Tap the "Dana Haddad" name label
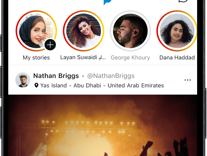This screenshot has width=207, height=156. [x=177, y=58]
